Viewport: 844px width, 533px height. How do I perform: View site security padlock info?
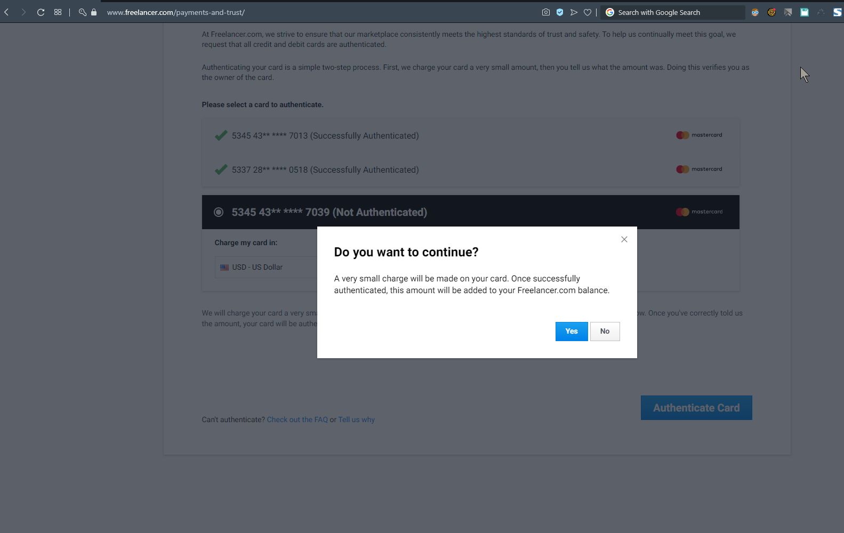point(94,12)
